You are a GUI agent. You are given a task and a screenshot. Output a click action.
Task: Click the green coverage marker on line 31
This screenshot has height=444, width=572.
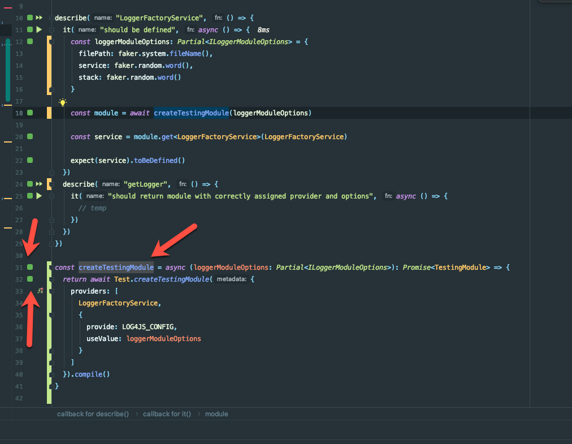click(x=30, y=268)
